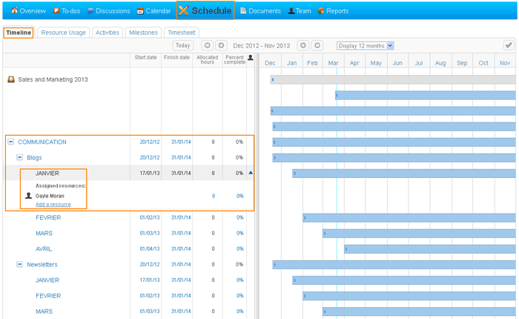519x319 pixels.
Task: Go to previous period arrow button
Action: [x=221, y=45]
